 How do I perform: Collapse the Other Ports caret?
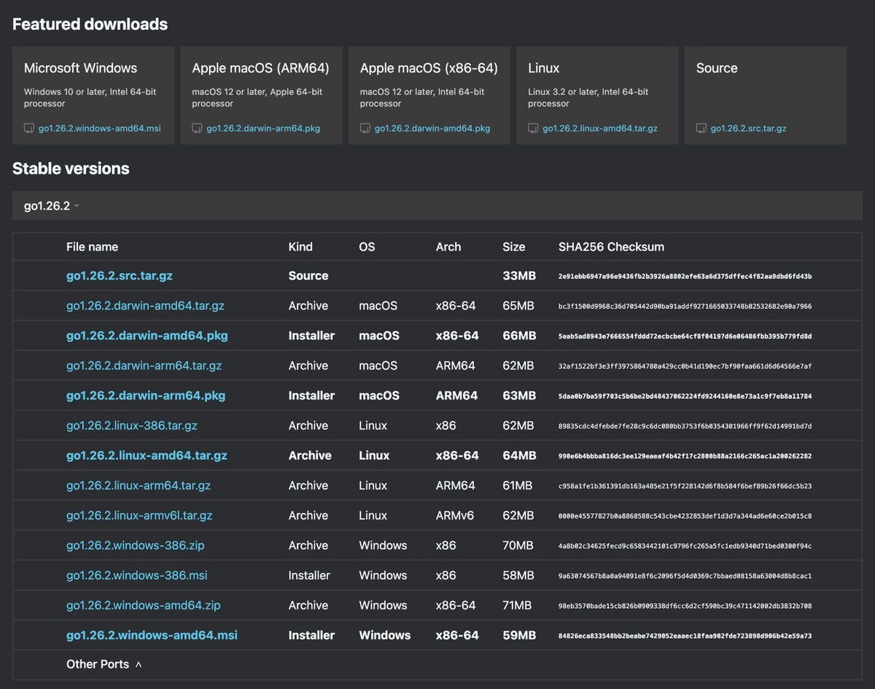tap(139, 665)
